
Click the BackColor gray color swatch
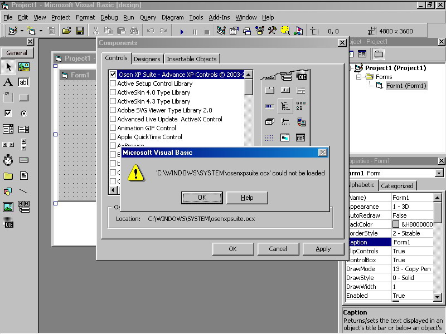tap(396, 224)
